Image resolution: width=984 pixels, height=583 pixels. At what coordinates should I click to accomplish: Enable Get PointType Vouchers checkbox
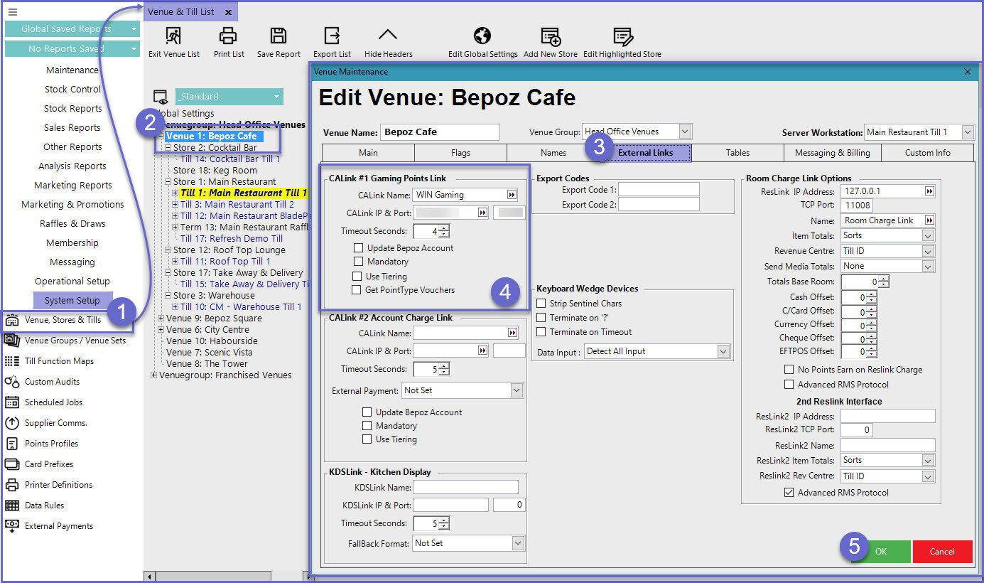(x=358, y=289)
